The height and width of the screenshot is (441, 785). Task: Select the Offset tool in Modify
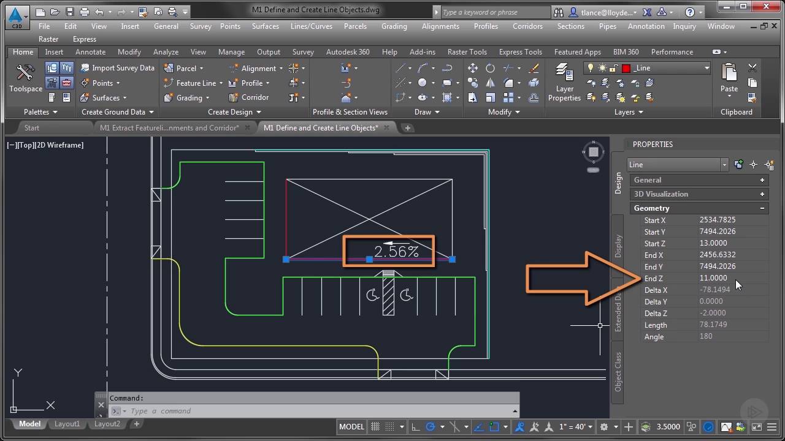tap(534, 97)
